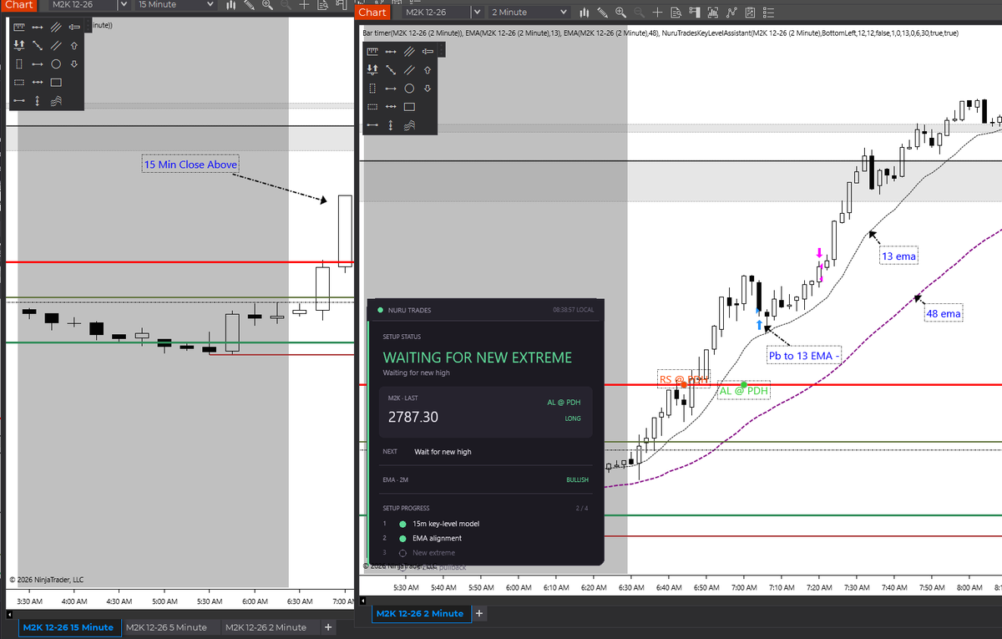Select arrow down tool in 2 Minute chart palette
This screenshot has width=1002, height=639.
pyautogui.click(x=428, y=88)
